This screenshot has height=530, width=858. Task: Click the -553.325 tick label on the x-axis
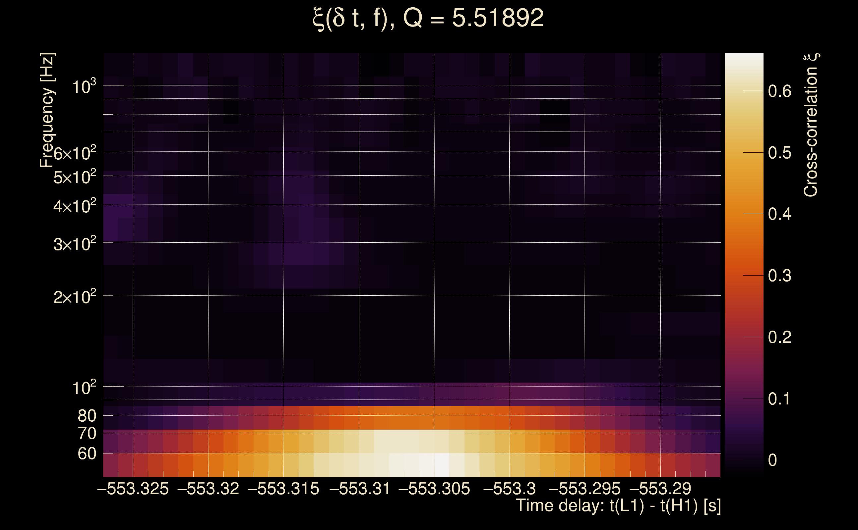tap(133, 489)
